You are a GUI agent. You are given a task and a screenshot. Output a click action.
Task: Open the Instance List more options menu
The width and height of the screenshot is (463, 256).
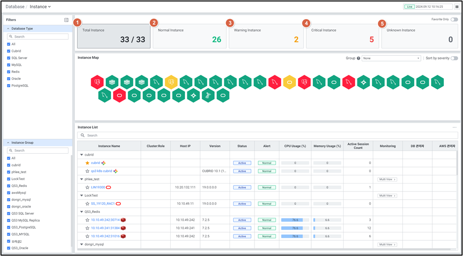coord(454,127)
